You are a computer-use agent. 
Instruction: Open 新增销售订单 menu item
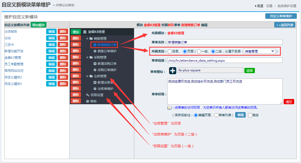click(x=107, y=45)
